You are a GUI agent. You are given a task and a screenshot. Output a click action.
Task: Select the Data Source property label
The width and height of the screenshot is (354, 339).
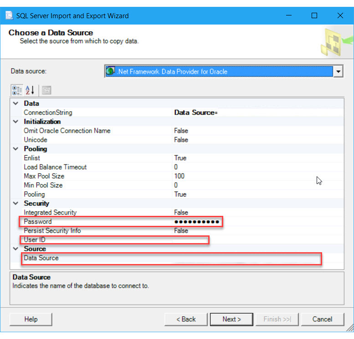41,258
